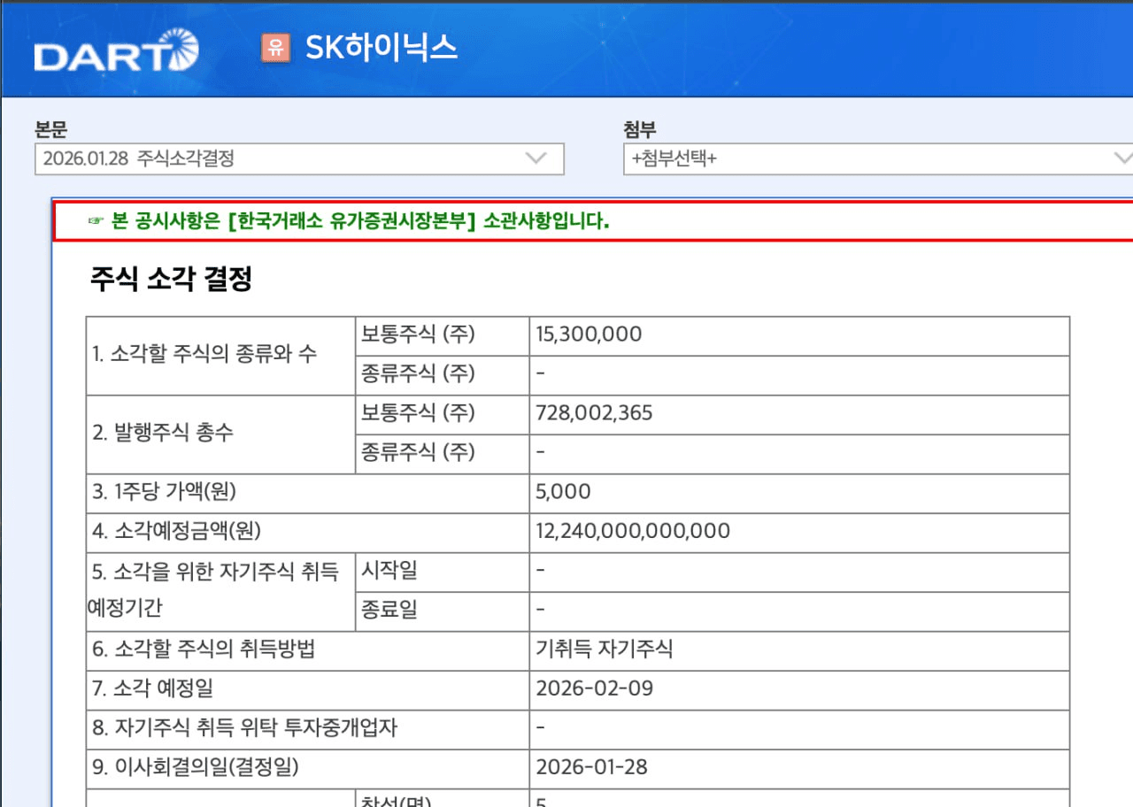Click the 12,240,000,000,000 planned retirement amount
Image resolution: width=1133 pixels, height=807 pixels.
coord(633,531)
